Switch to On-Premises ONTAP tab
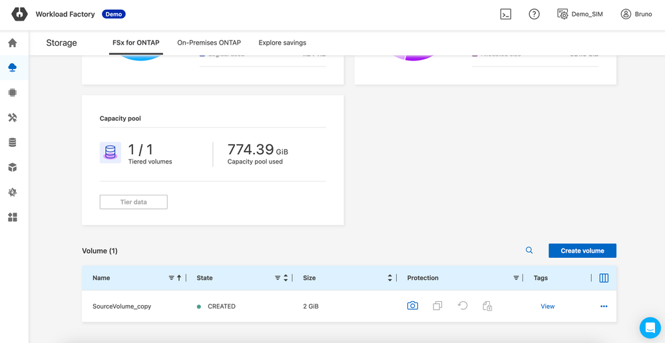Image resolution: width=665 pixels, height=343 pixels. [209, 43]
